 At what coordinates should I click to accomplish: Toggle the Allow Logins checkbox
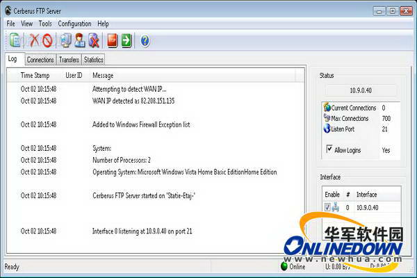pyautogui.click(x=329, y=149)
